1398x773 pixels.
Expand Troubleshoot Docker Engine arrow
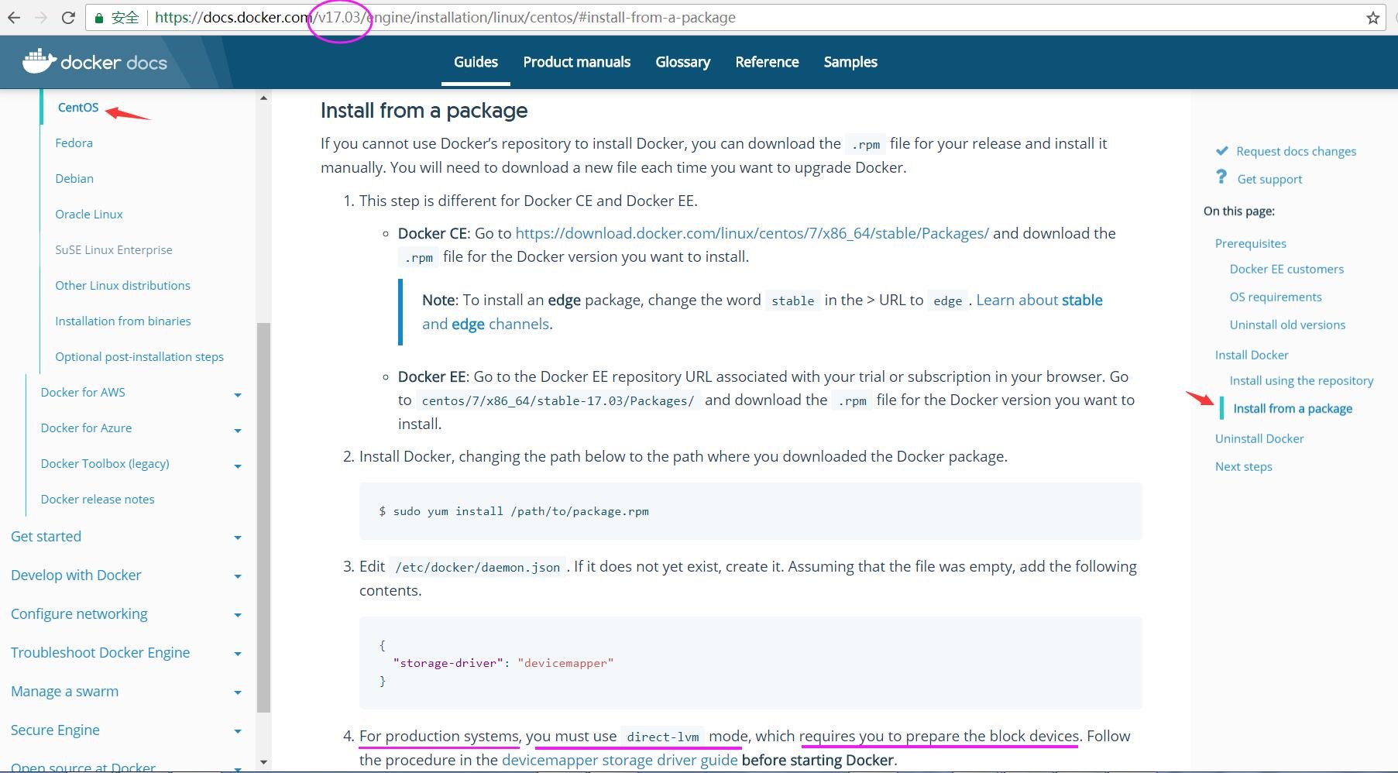point(238,654)
